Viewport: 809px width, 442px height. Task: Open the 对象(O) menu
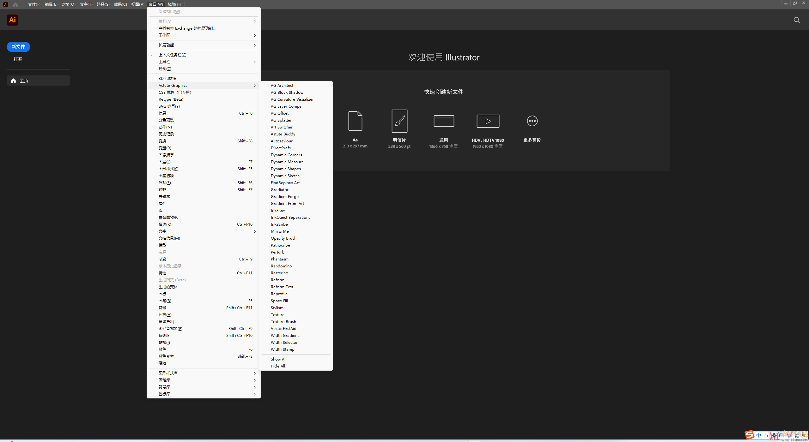[69, 4]
